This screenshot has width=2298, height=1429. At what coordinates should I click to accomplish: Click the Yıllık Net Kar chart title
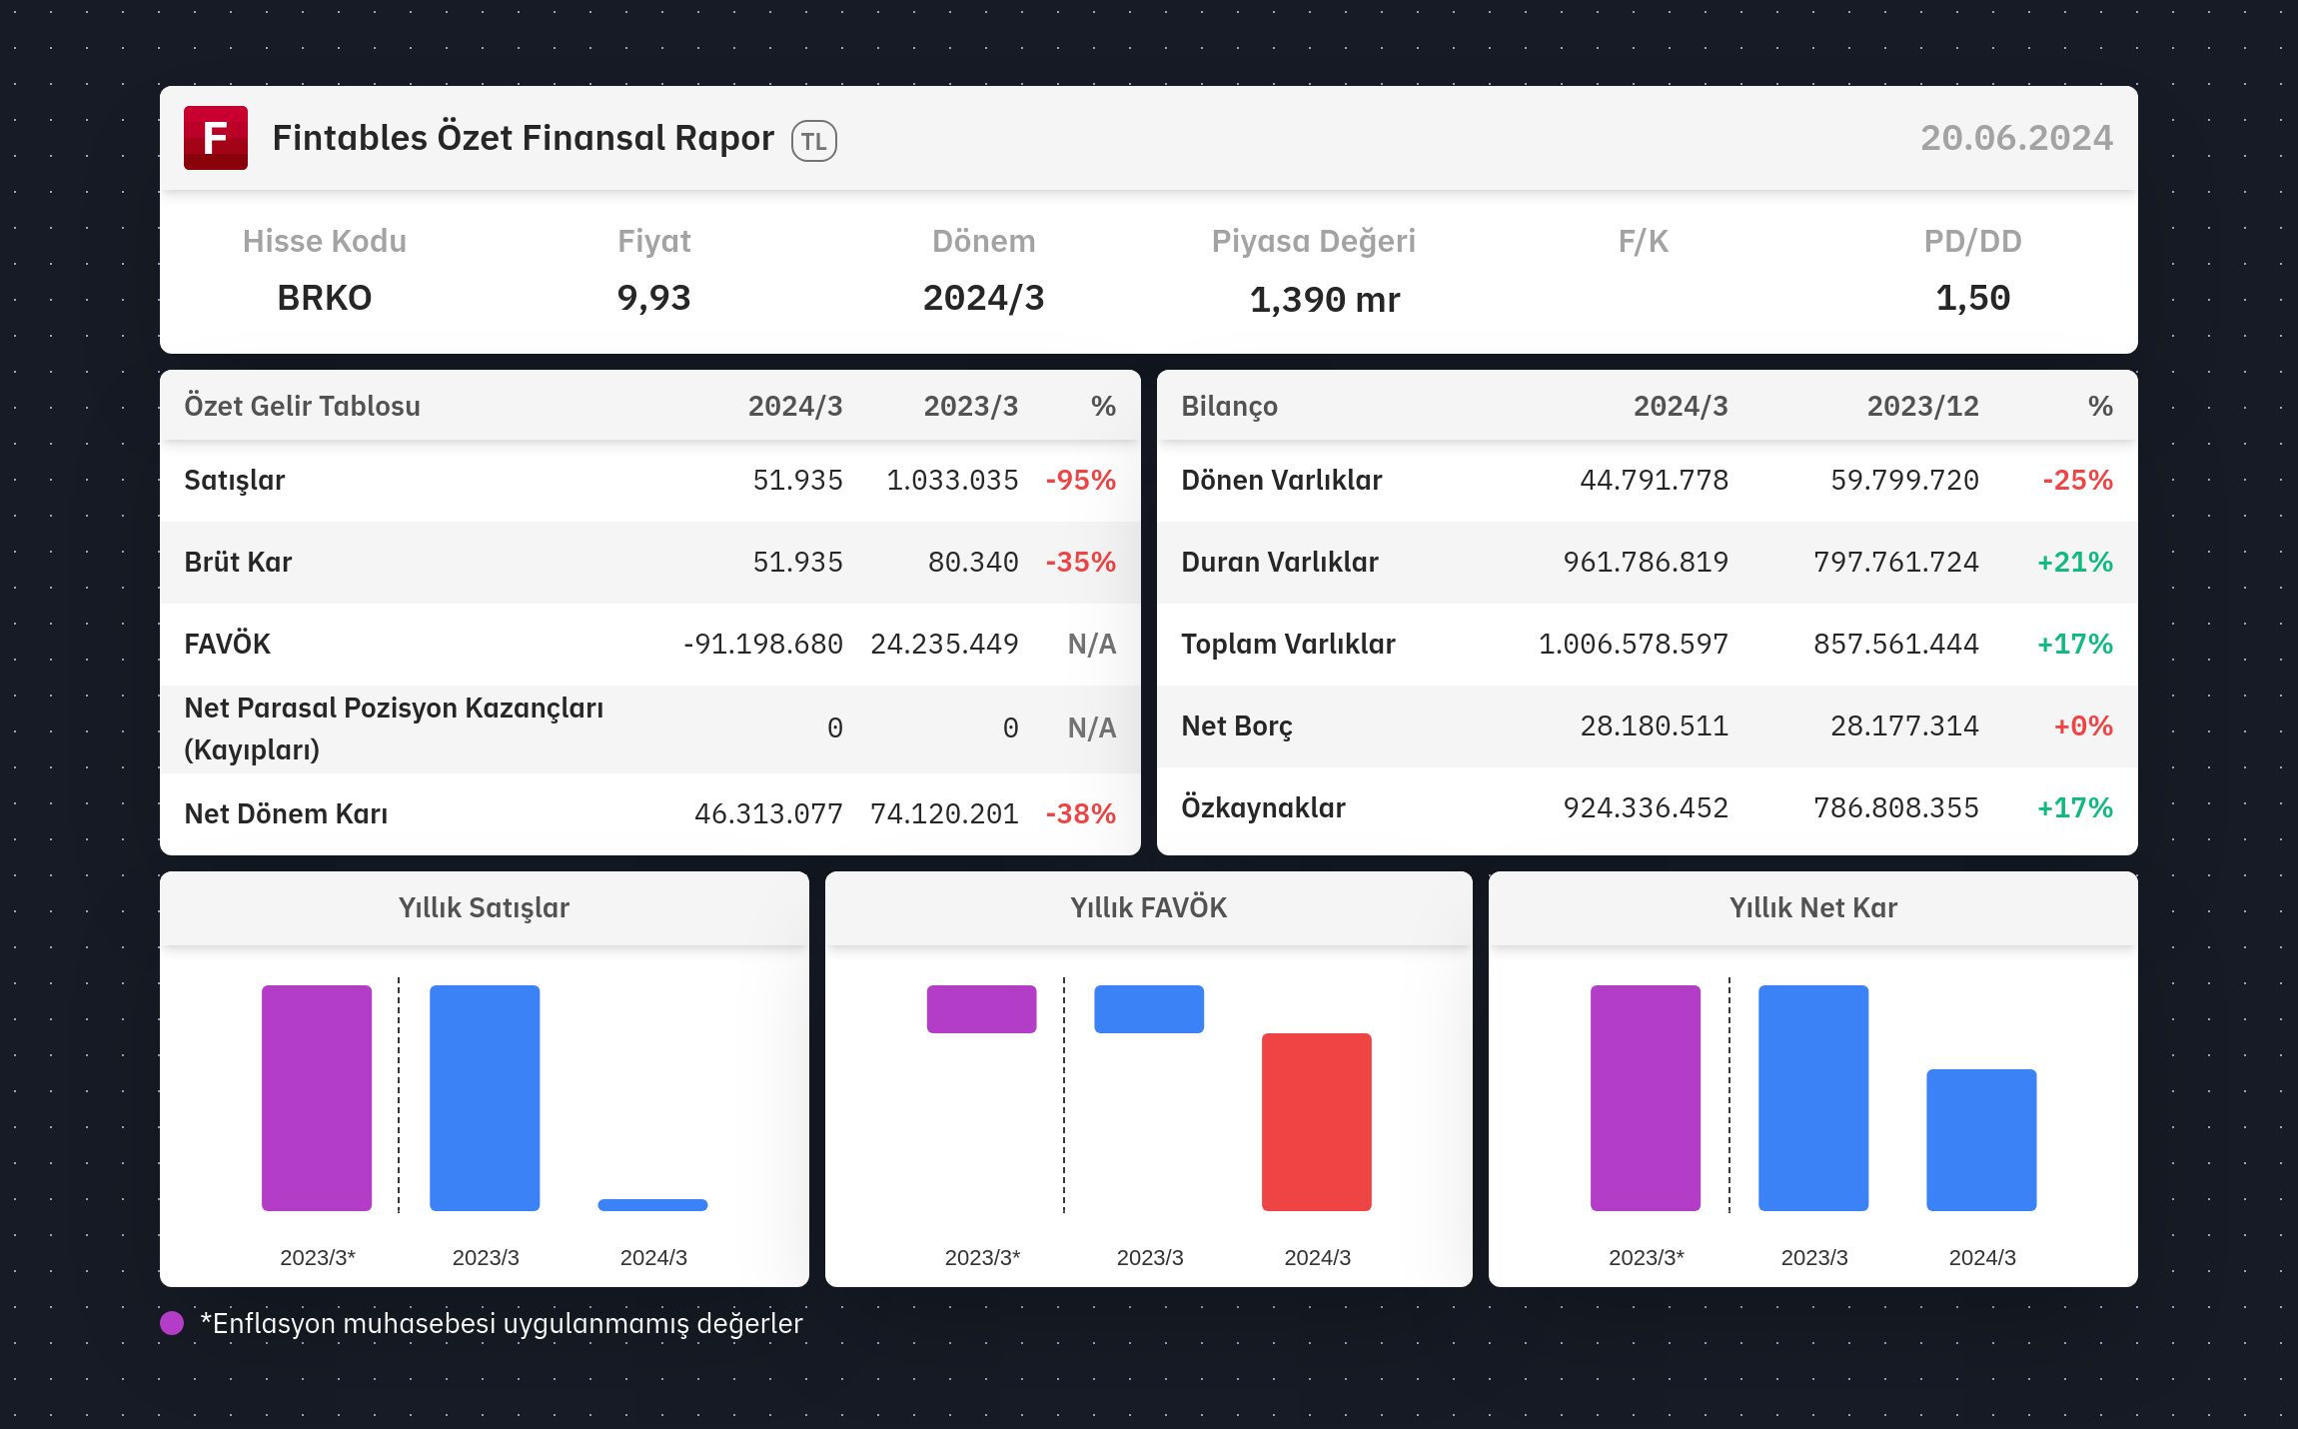1813,907
